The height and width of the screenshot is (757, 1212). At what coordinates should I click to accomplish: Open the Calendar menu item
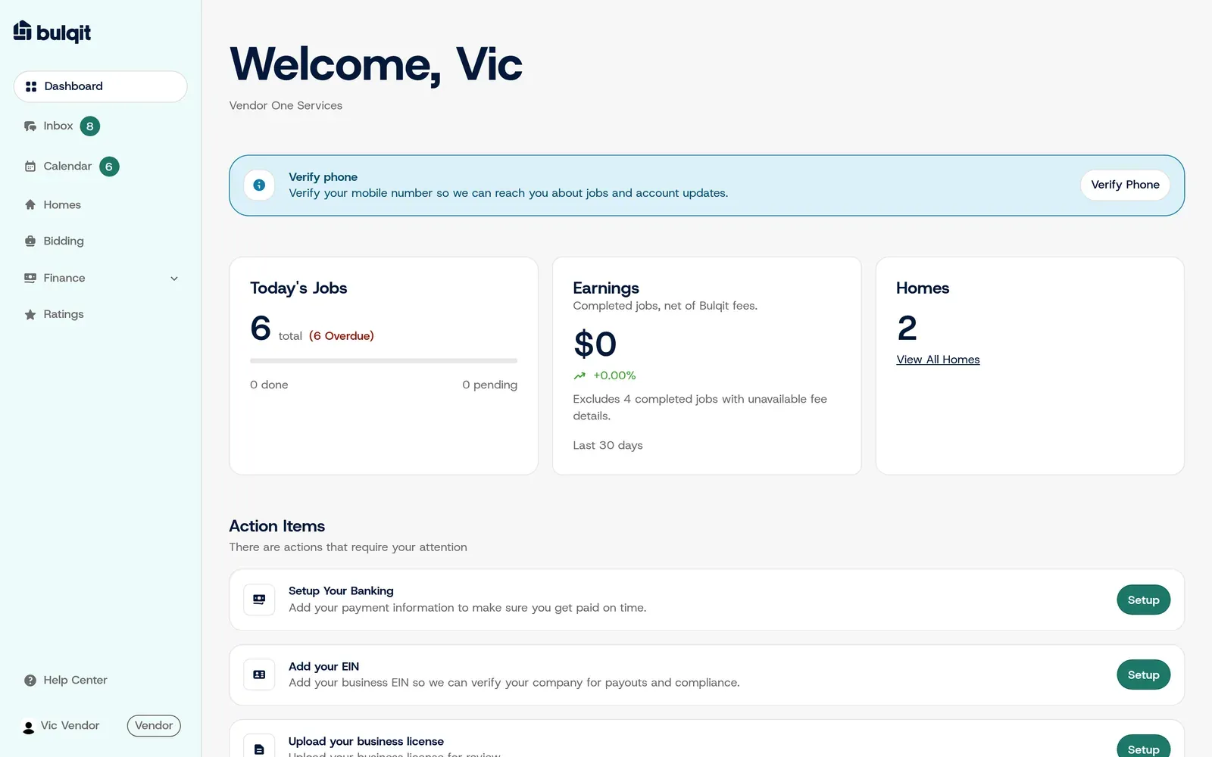[x=100, y=167]
